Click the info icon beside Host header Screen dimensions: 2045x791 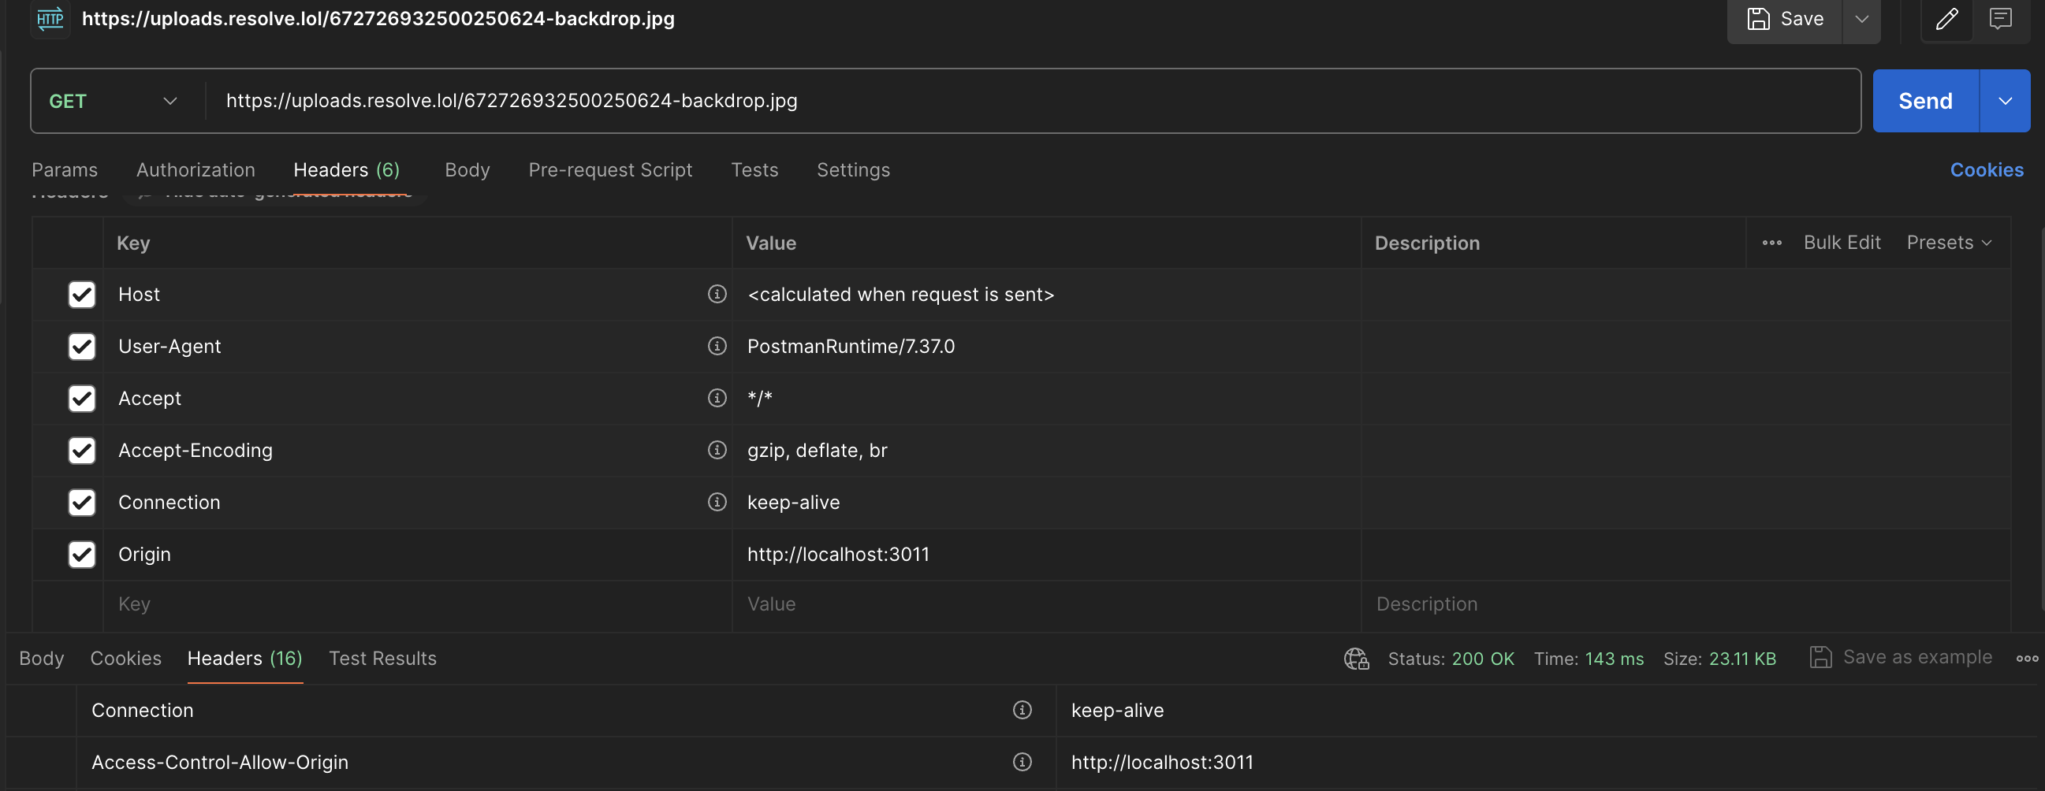tap(717, 295)
